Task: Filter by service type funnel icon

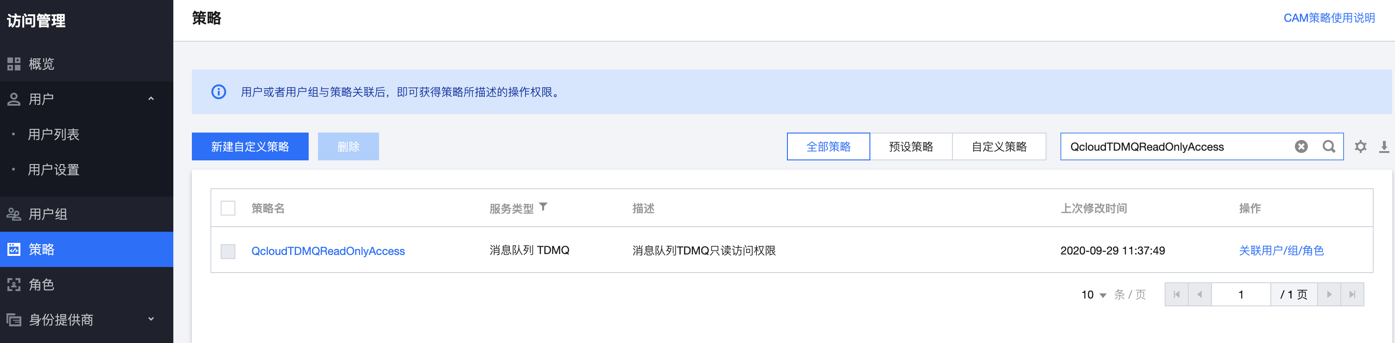Action: click(x=543, y=207)
